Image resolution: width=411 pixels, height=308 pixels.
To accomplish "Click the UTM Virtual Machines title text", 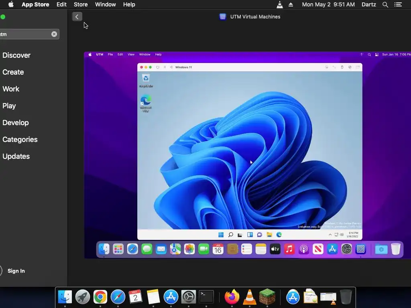I will click(x=255, y=17).
